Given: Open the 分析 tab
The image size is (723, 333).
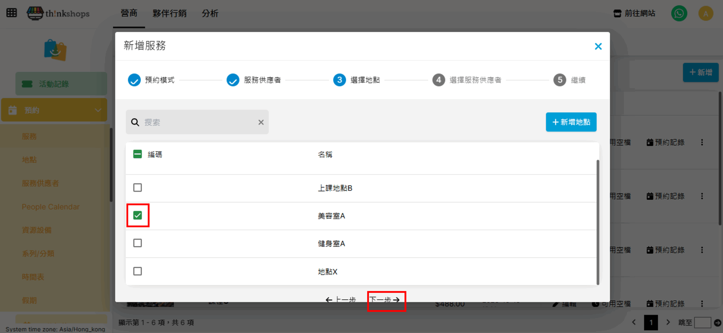Looking at the screenshot, I should point(210,13).
